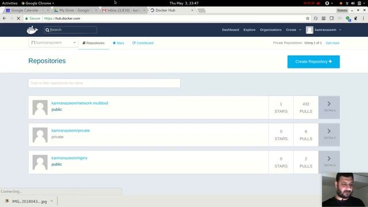Click the Get more link
This screenshot has height=207, width=368.
[x=332, y=43]
